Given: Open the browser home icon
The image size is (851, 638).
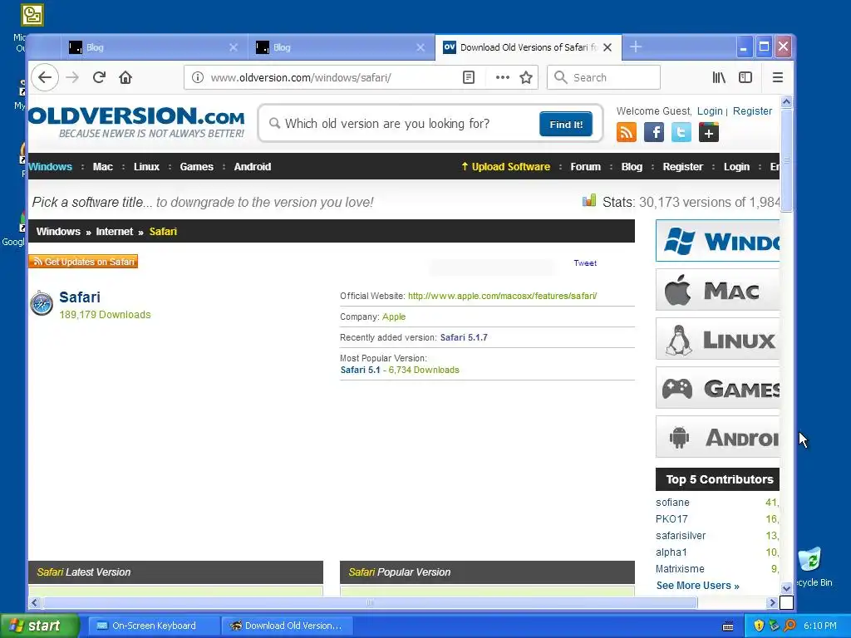Looking at the screenshot, I should (125, 77).
